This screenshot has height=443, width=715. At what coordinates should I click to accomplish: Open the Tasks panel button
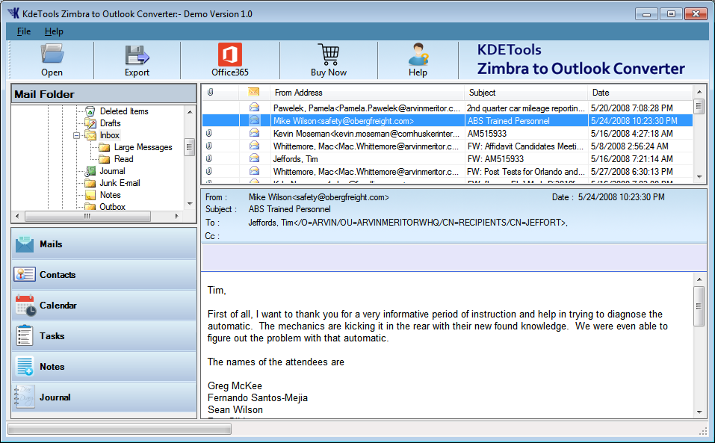(104, 335)
